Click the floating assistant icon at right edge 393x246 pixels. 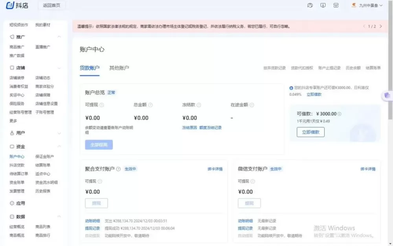[x=387, y=96]
